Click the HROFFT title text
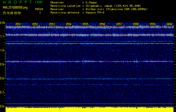Image resolution: width=176 pixels, height=112 pixels. click(x=16, y=2)
